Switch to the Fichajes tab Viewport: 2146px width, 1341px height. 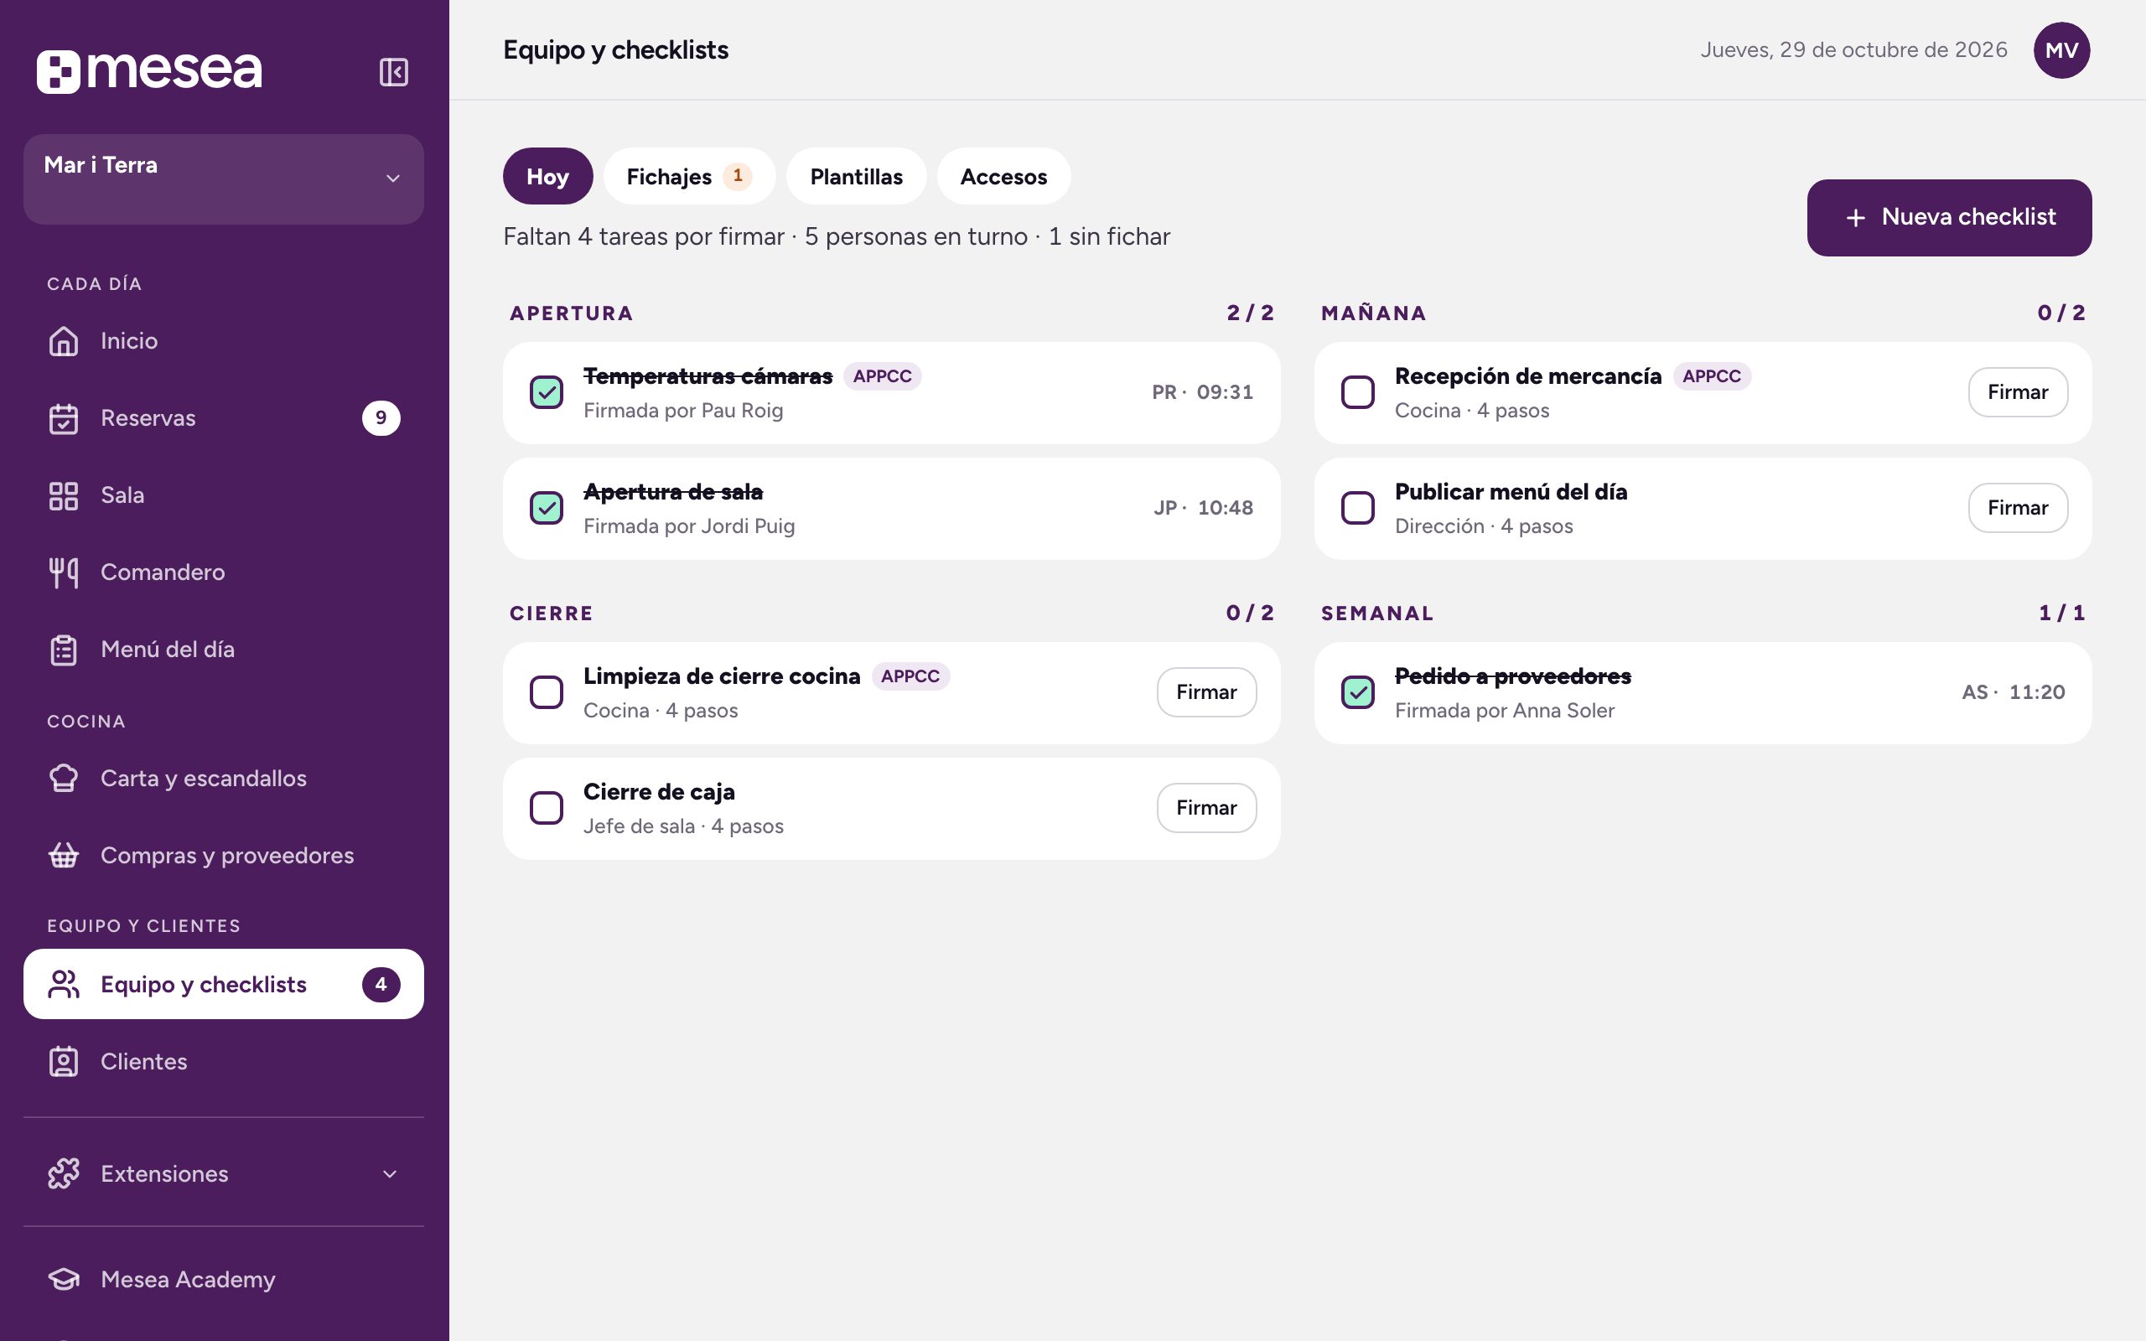[689, 176]
